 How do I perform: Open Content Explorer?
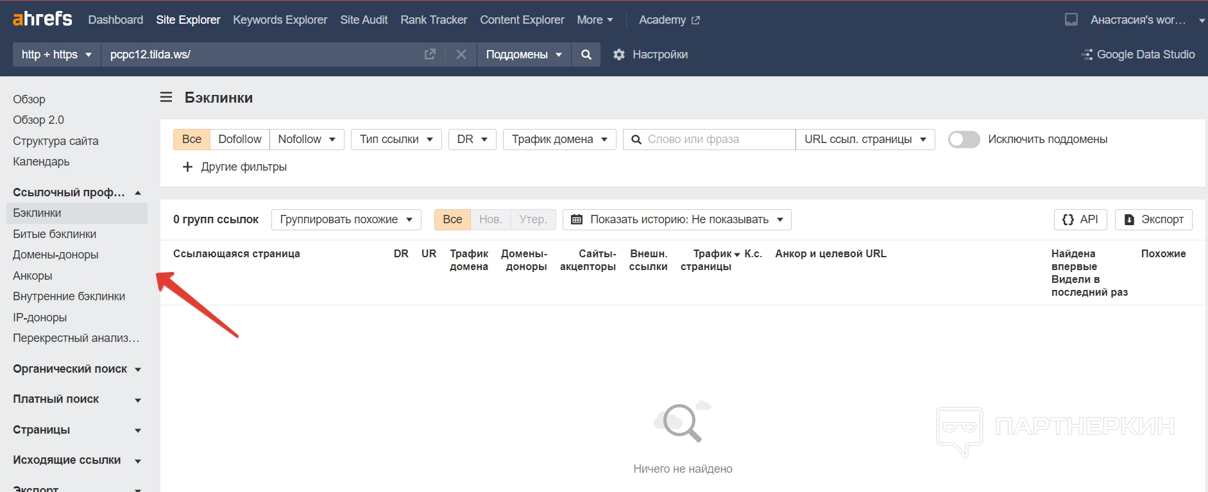[522, 20]
